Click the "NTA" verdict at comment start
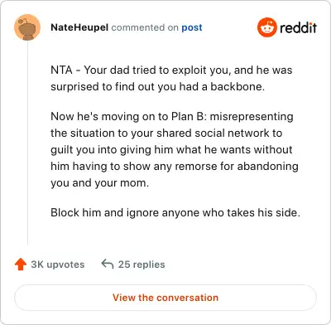The width and height of the screenshot is (331, 325). tap(61, 70)
